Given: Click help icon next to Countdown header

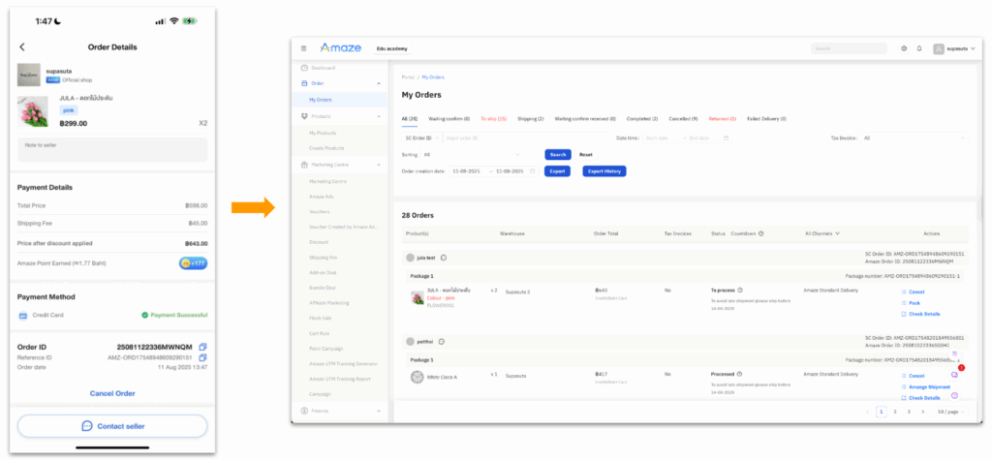Looking at the screenshot, I should click(760, 233).
